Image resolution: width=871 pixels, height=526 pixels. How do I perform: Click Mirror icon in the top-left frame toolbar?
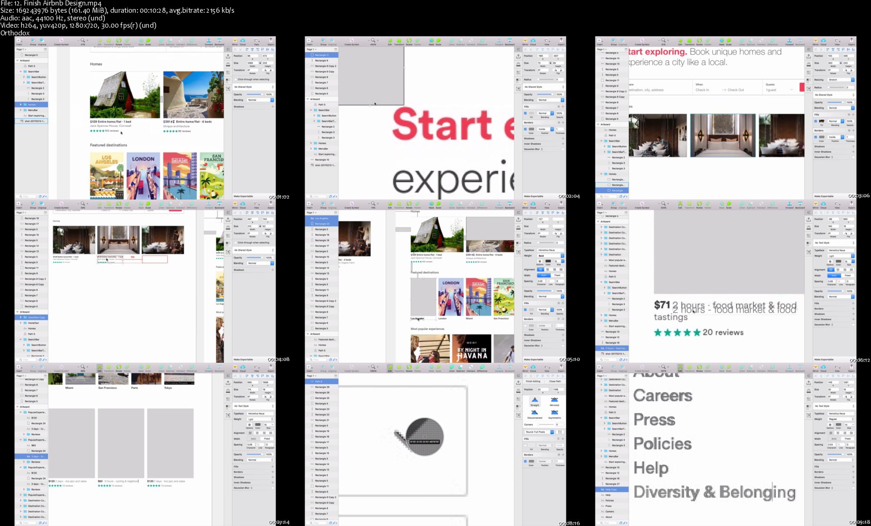click(235, 41)
